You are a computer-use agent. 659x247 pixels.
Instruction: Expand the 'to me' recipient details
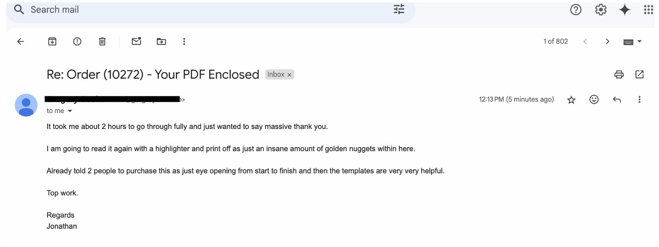coord(70,111)
